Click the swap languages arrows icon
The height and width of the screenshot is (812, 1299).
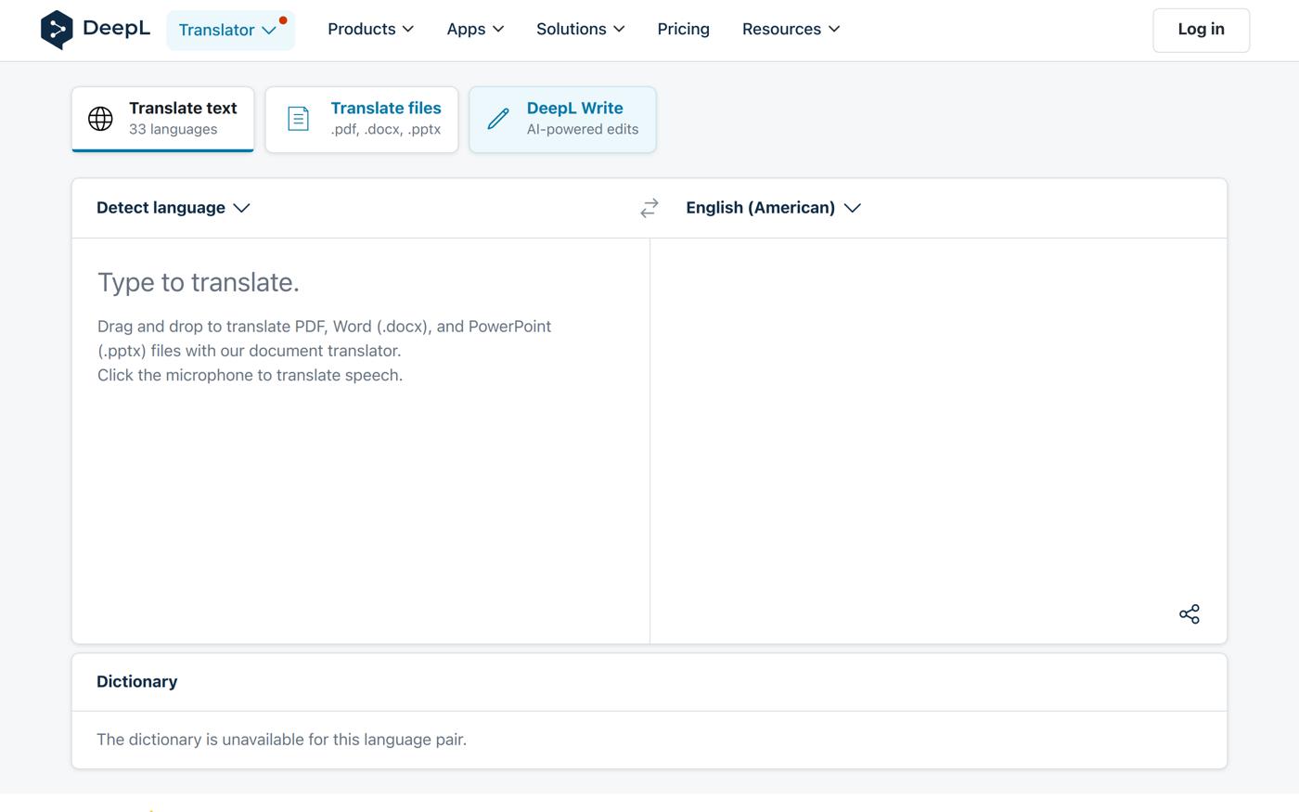[x=649, y=208]
